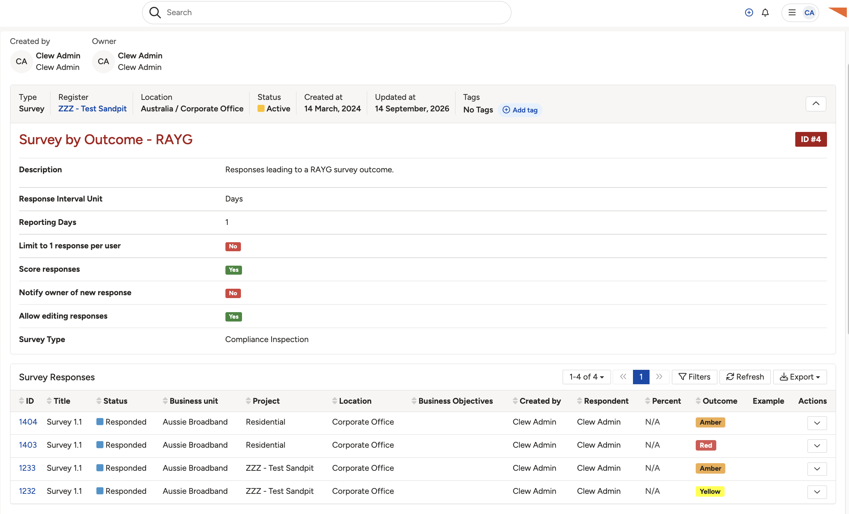Image resolution: width=849 pixels, height=514 pixels.
Task: Sort responses by Business Objectives column
Action: [452, 401]
